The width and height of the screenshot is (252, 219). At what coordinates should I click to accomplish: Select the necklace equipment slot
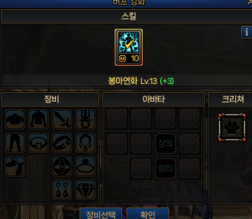click(x=85, y=143)
